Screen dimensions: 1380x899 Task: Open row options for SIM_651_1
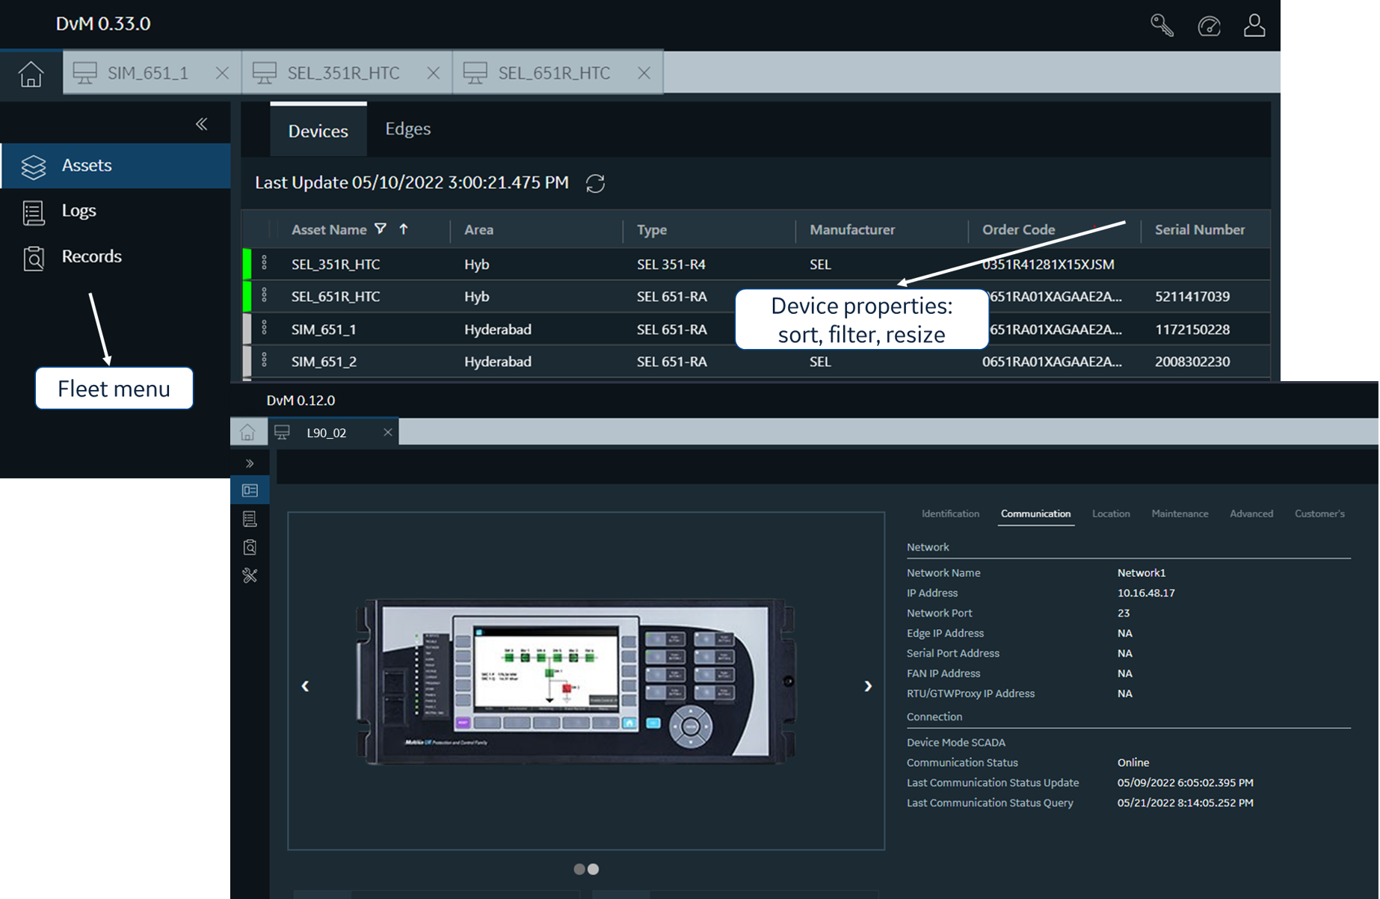[264, 328]
